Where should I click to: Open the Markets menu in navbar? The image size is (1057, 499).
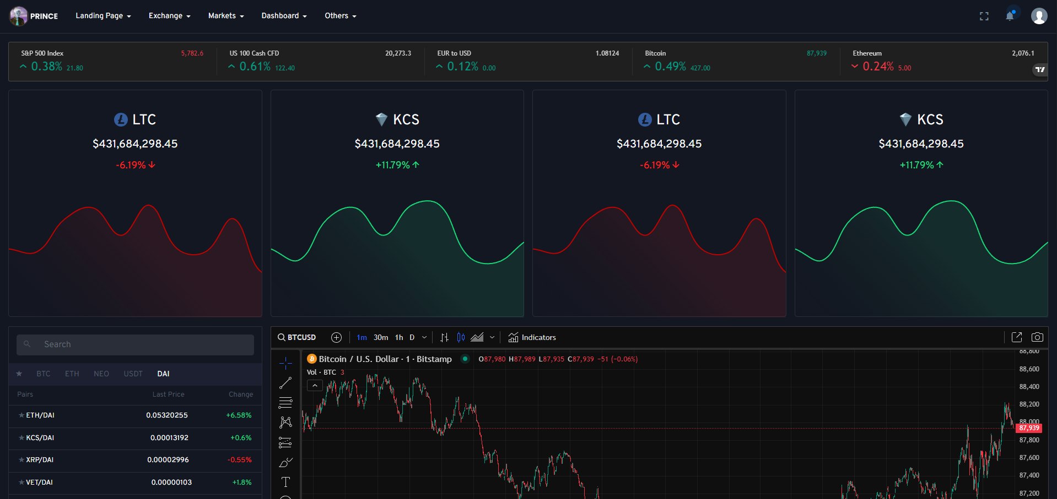[x=225, y=16]
